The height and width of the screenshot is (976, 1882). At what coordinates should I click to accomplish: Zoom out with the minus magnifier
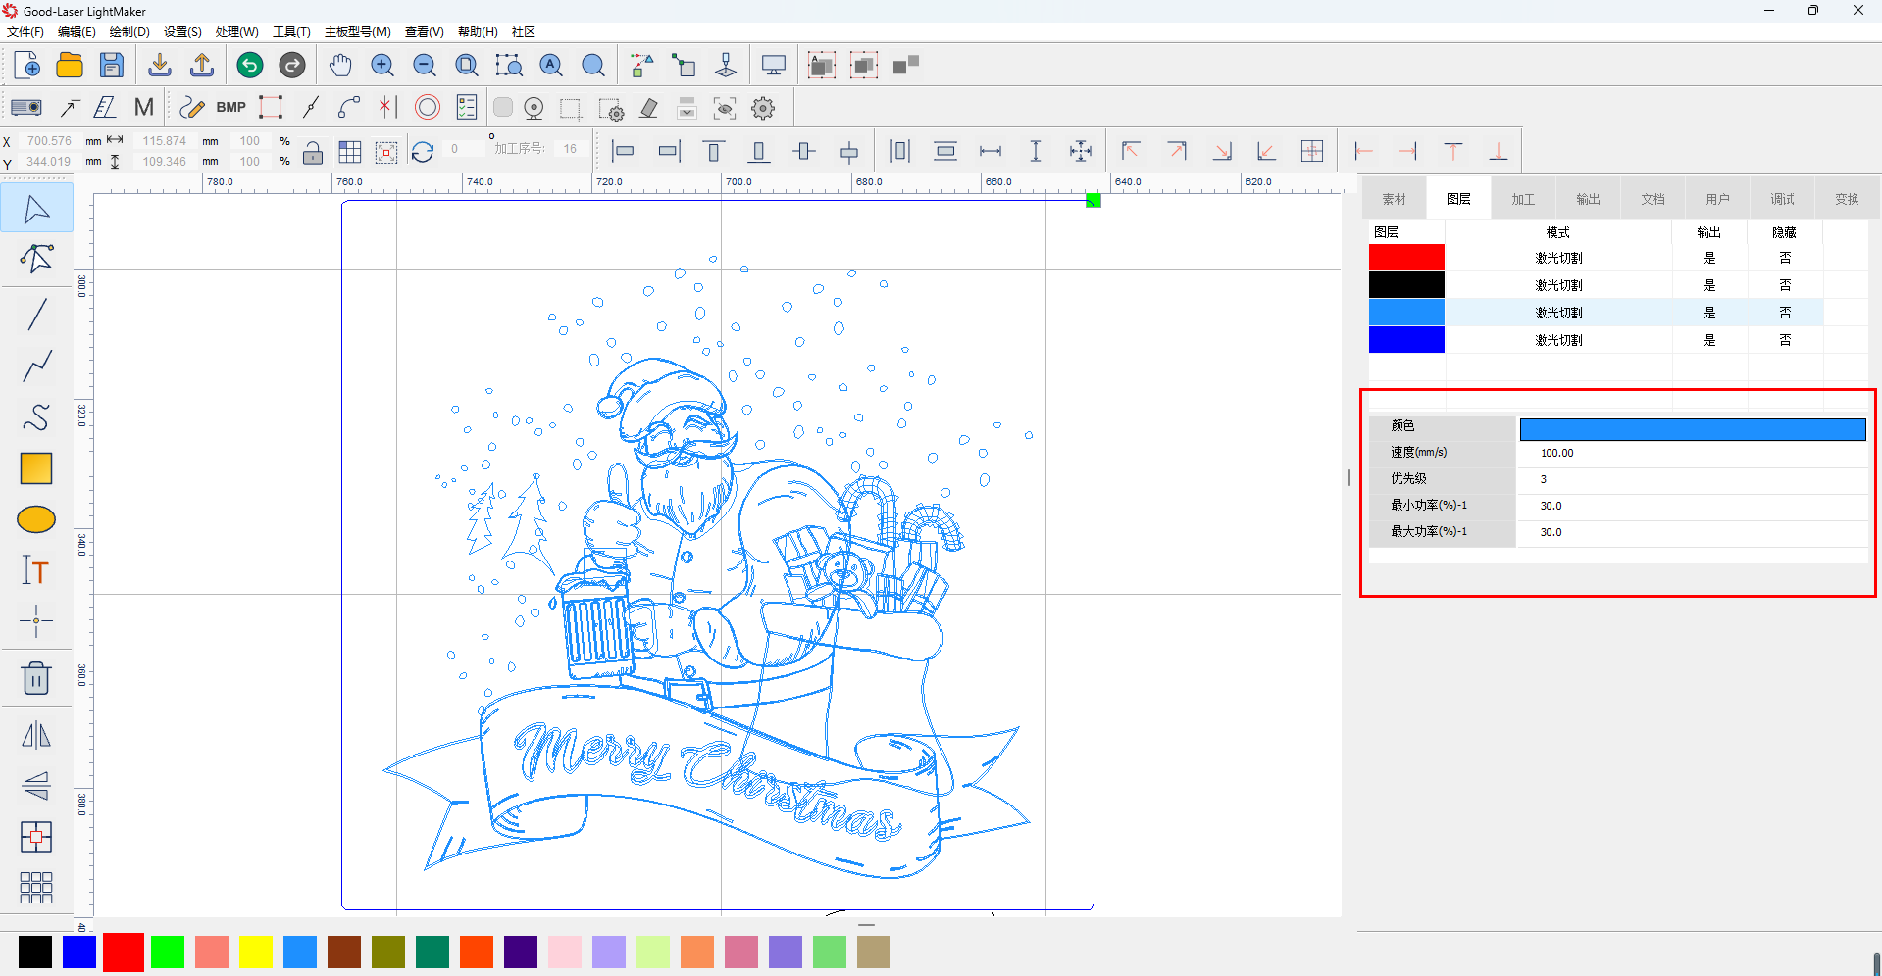pyautogui.click(x=425, y=66)
